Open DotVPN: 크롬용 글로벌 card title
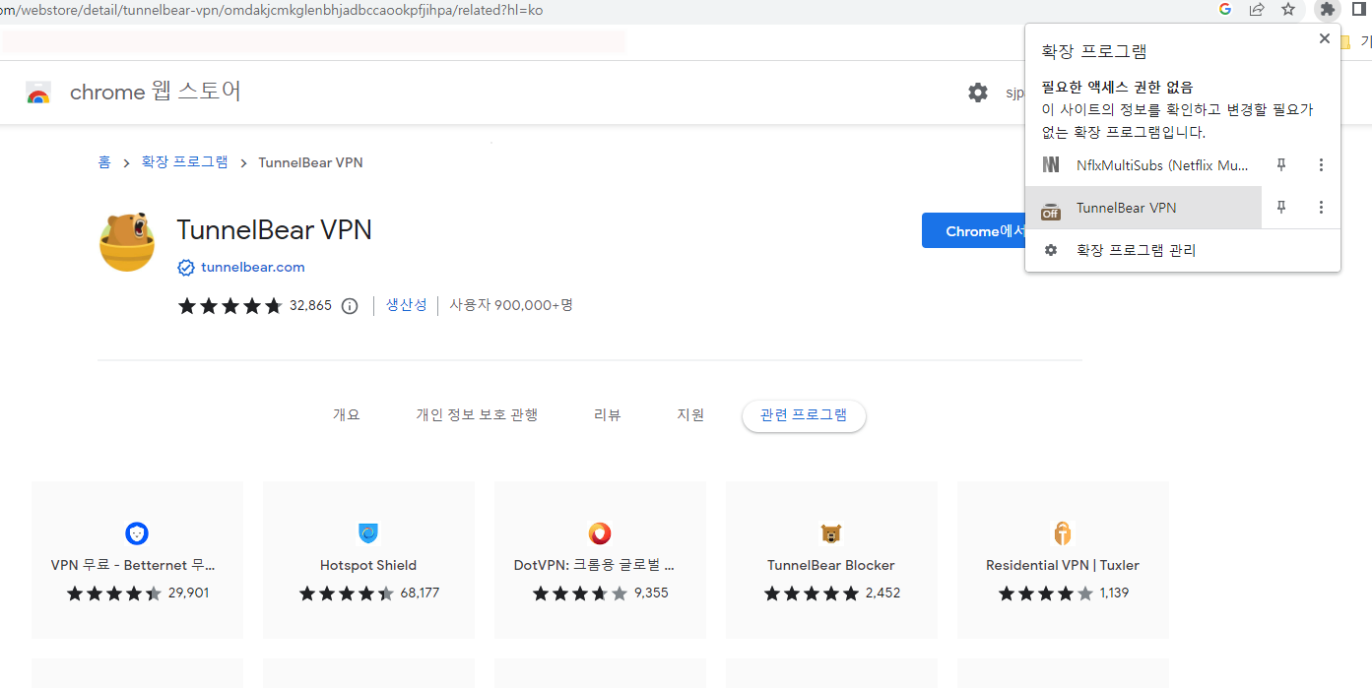The image size is (1372, 688). pyautogui.click(x=595, y=565)
